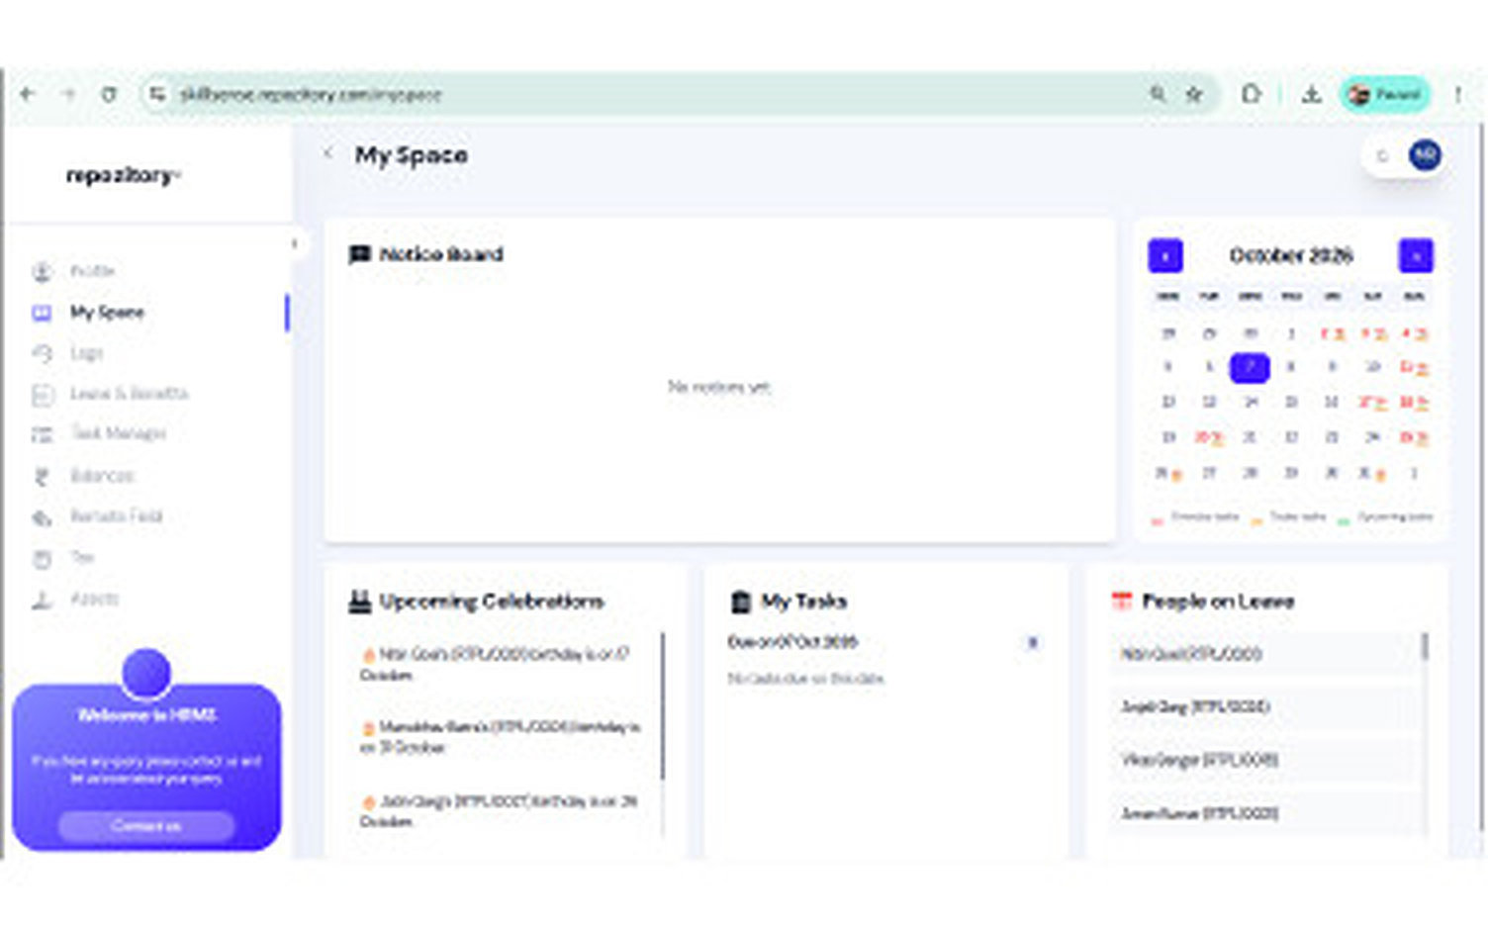
Task: Click the Notice Board heading
Action: click(x=440, y=255)
